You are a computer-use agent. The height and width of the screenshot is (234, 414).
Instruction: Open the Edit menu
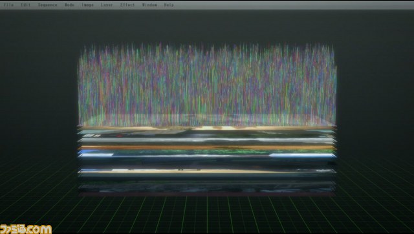click(x=26, y=5)
